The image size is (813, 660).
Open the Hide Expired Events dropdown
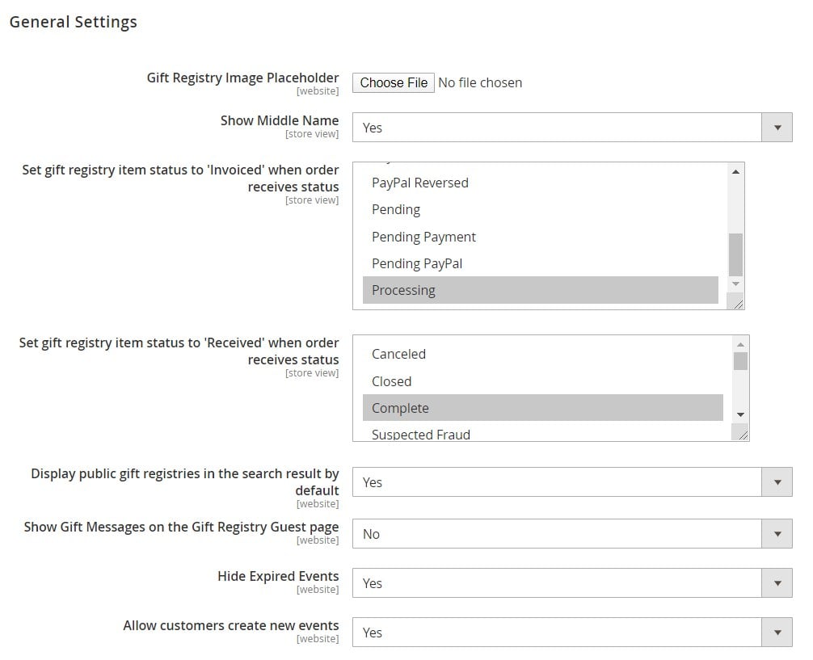572,583
